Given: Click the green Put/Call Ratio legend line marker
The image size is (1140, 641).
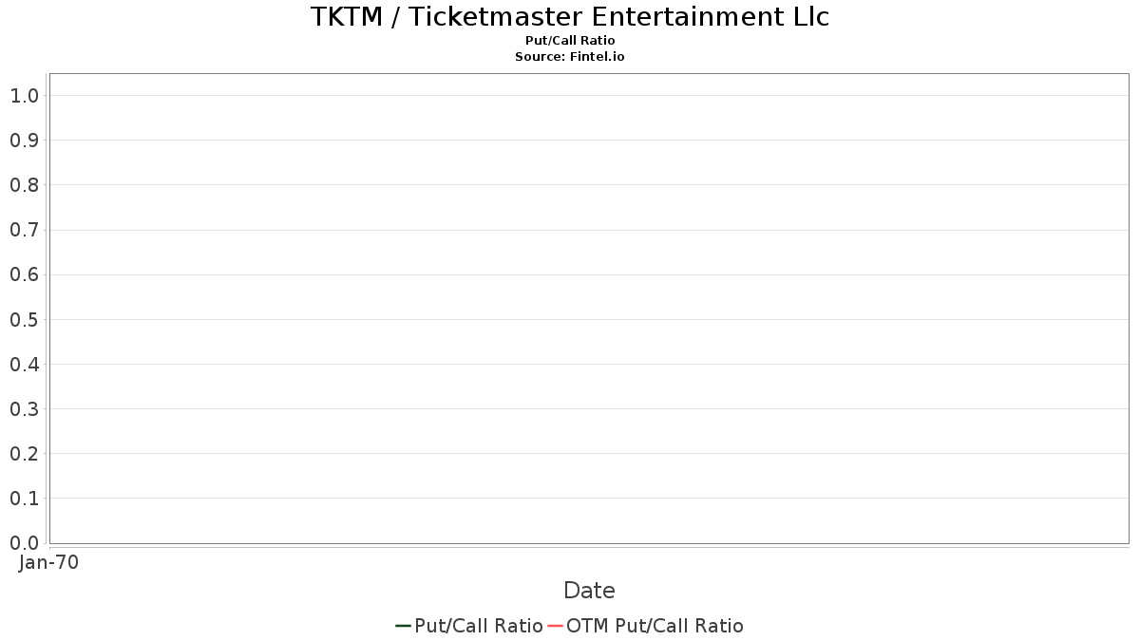Looking at the screenshot, I should click(403, 626).
